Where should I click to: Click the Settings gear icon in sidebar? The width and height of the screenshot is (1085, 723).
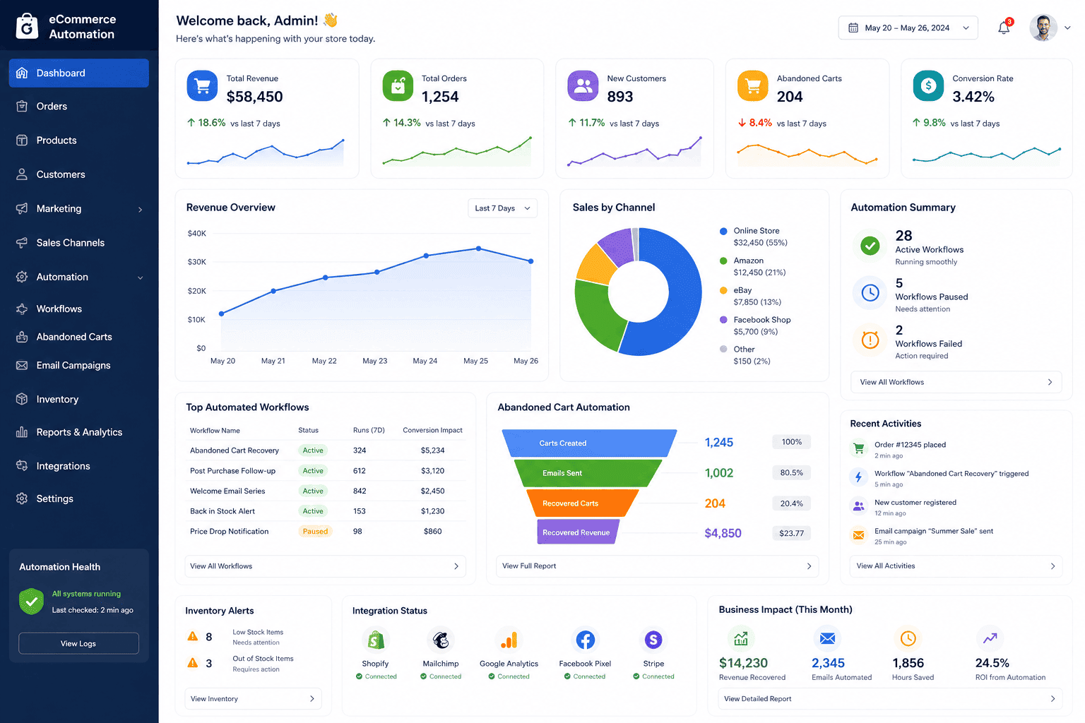point(22,498)
